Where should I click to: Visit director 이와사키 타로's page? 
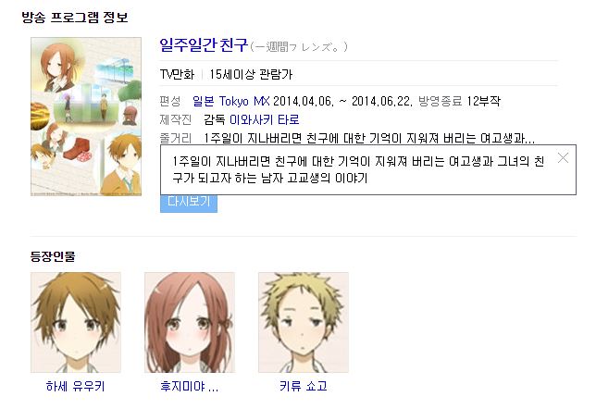(x=264, y=119)
